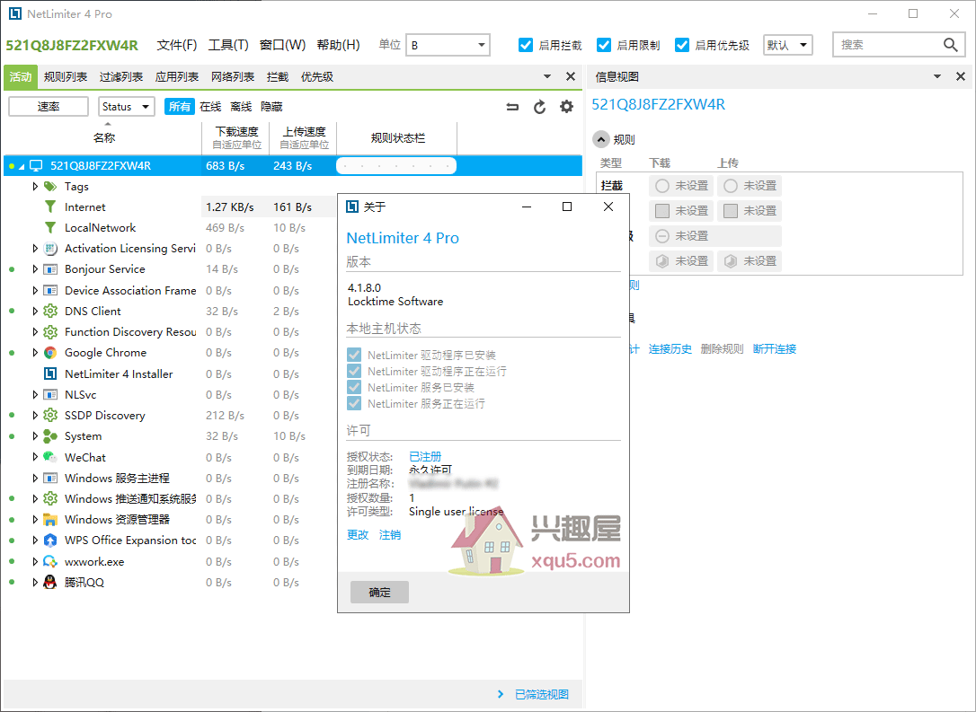This screenshot has width=976, height=712.
Task: Toggle limit upload checkbox in rules
Action: [731, 211]
